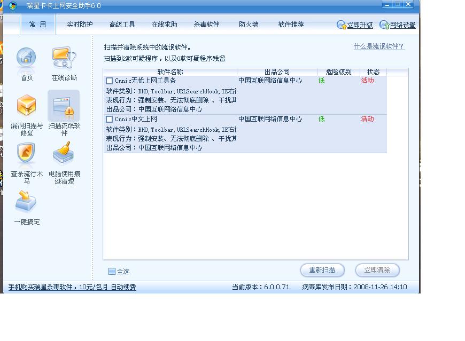This screenshot has width=465, height=341.
Task: Click the Rising app logo in title bar
Action: click(x=13, y=5)
